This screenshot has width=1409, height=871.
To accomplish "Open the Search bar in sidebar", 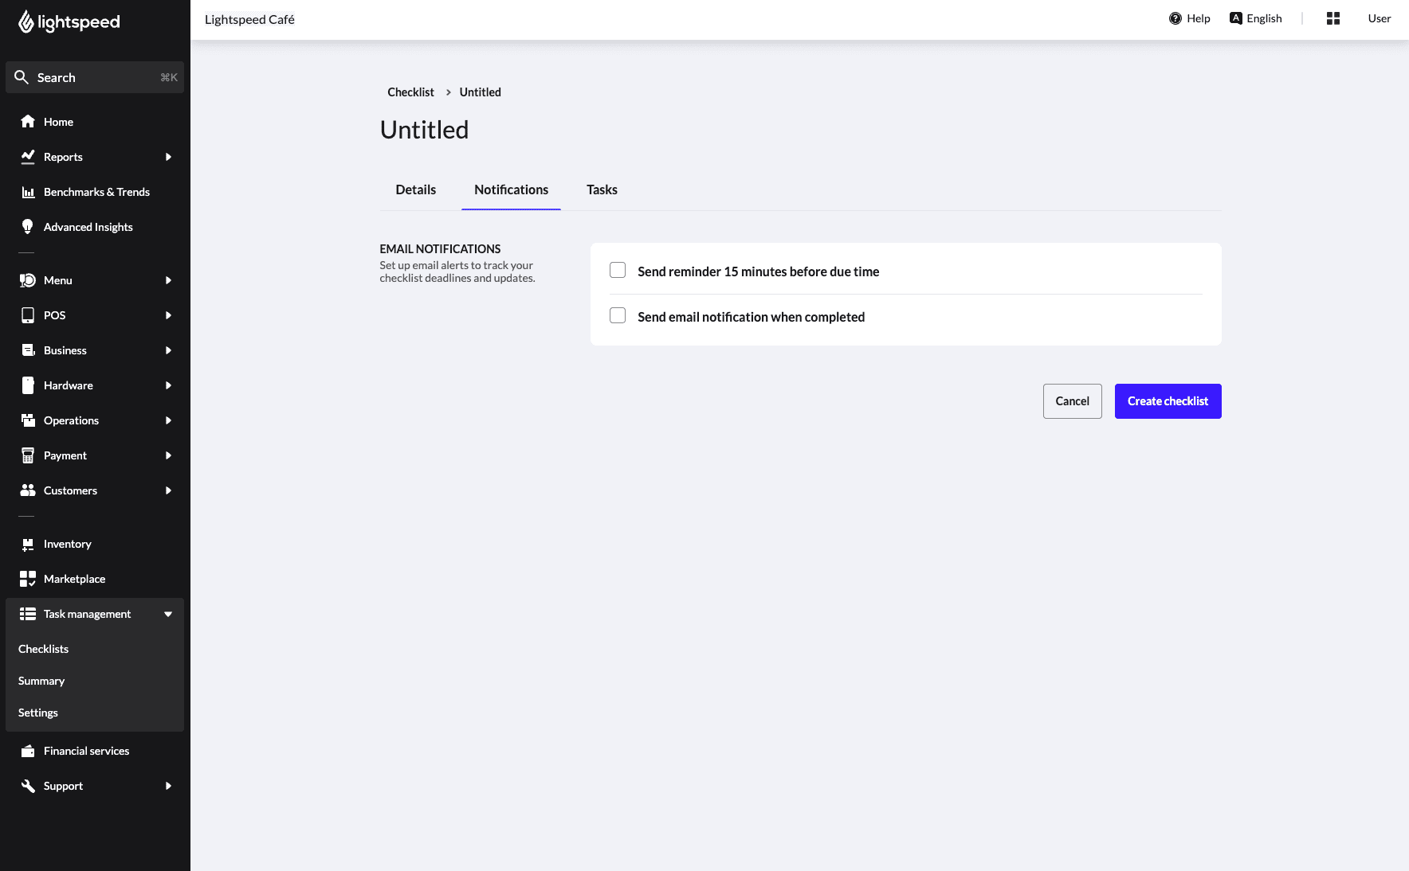I will [94, 76].
